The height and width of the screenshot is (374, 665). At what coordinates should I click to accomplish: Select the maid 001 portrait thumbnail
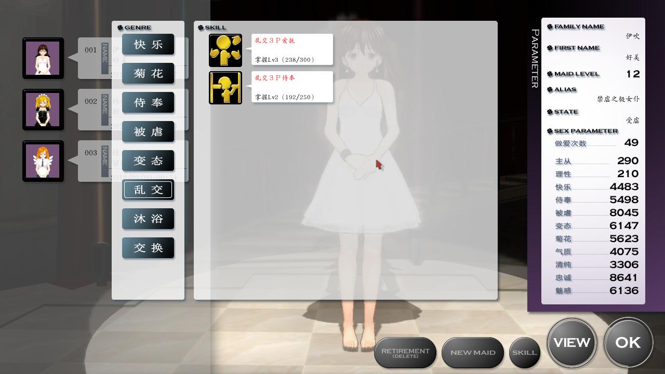pyautogui.click(x=43, y=58)
